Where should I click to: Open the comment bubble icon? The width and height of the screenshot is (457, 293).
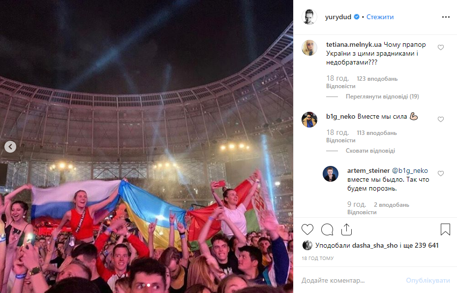pos(327,229)
